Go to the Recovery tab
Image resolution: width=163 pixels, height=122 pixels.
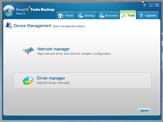coord(108,15)
